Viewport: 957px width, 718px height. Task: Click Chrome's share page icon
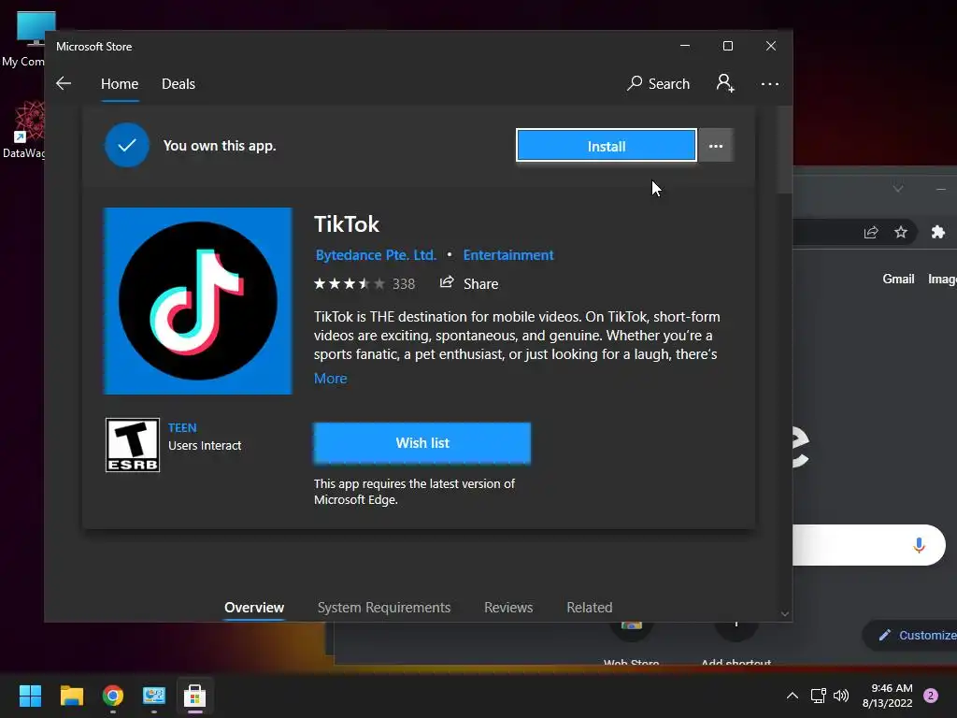[x=871, y=232]
